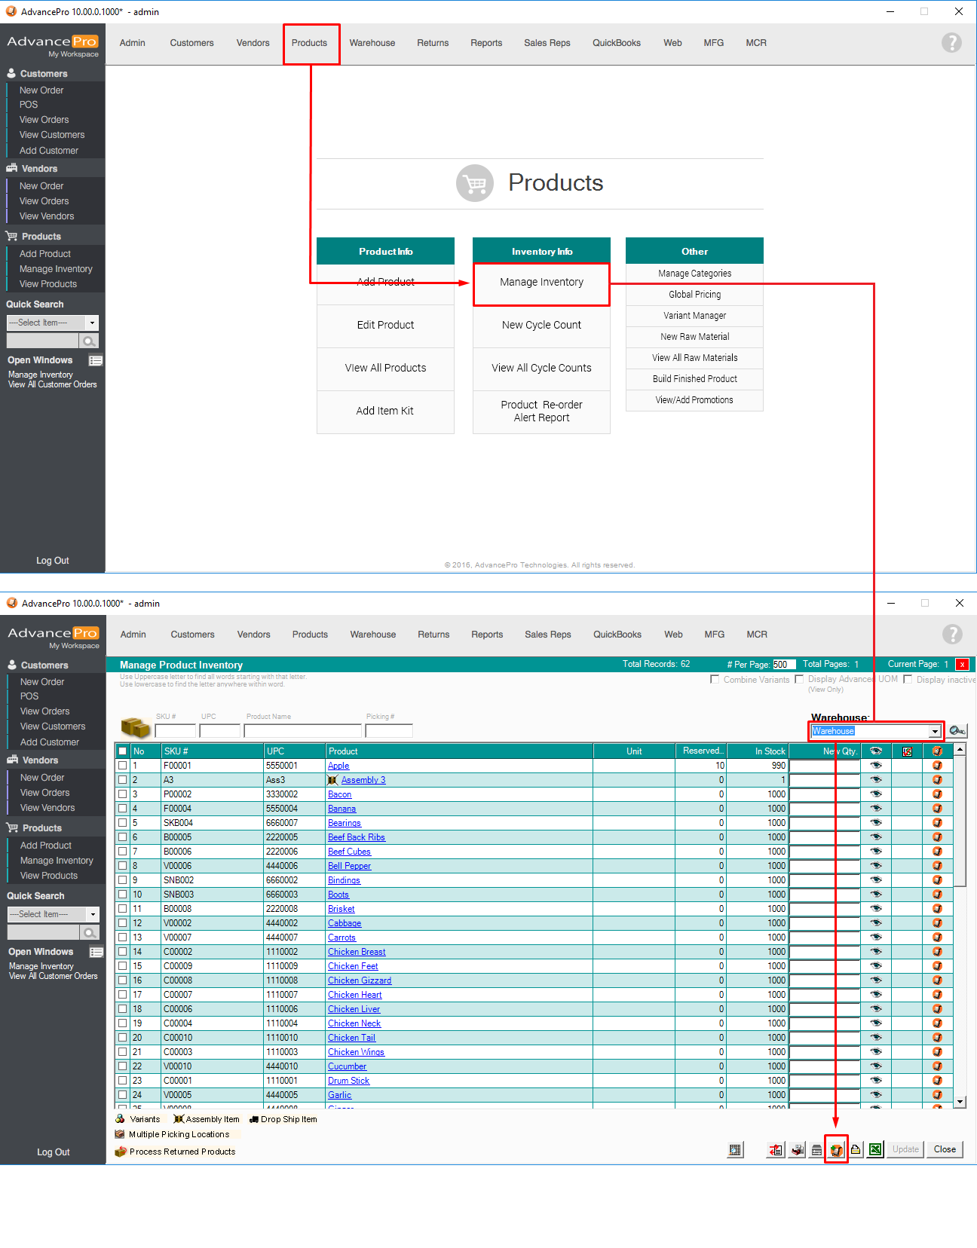
Task: Check the checkbox for the Apple row
Action: [x=122, y=766]
